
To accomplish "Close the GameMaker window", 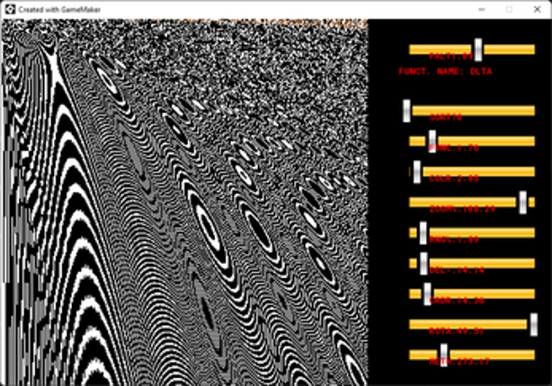I will [538, 9].
